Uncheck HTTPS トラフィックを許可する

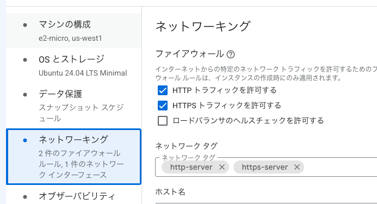(163, 106)
